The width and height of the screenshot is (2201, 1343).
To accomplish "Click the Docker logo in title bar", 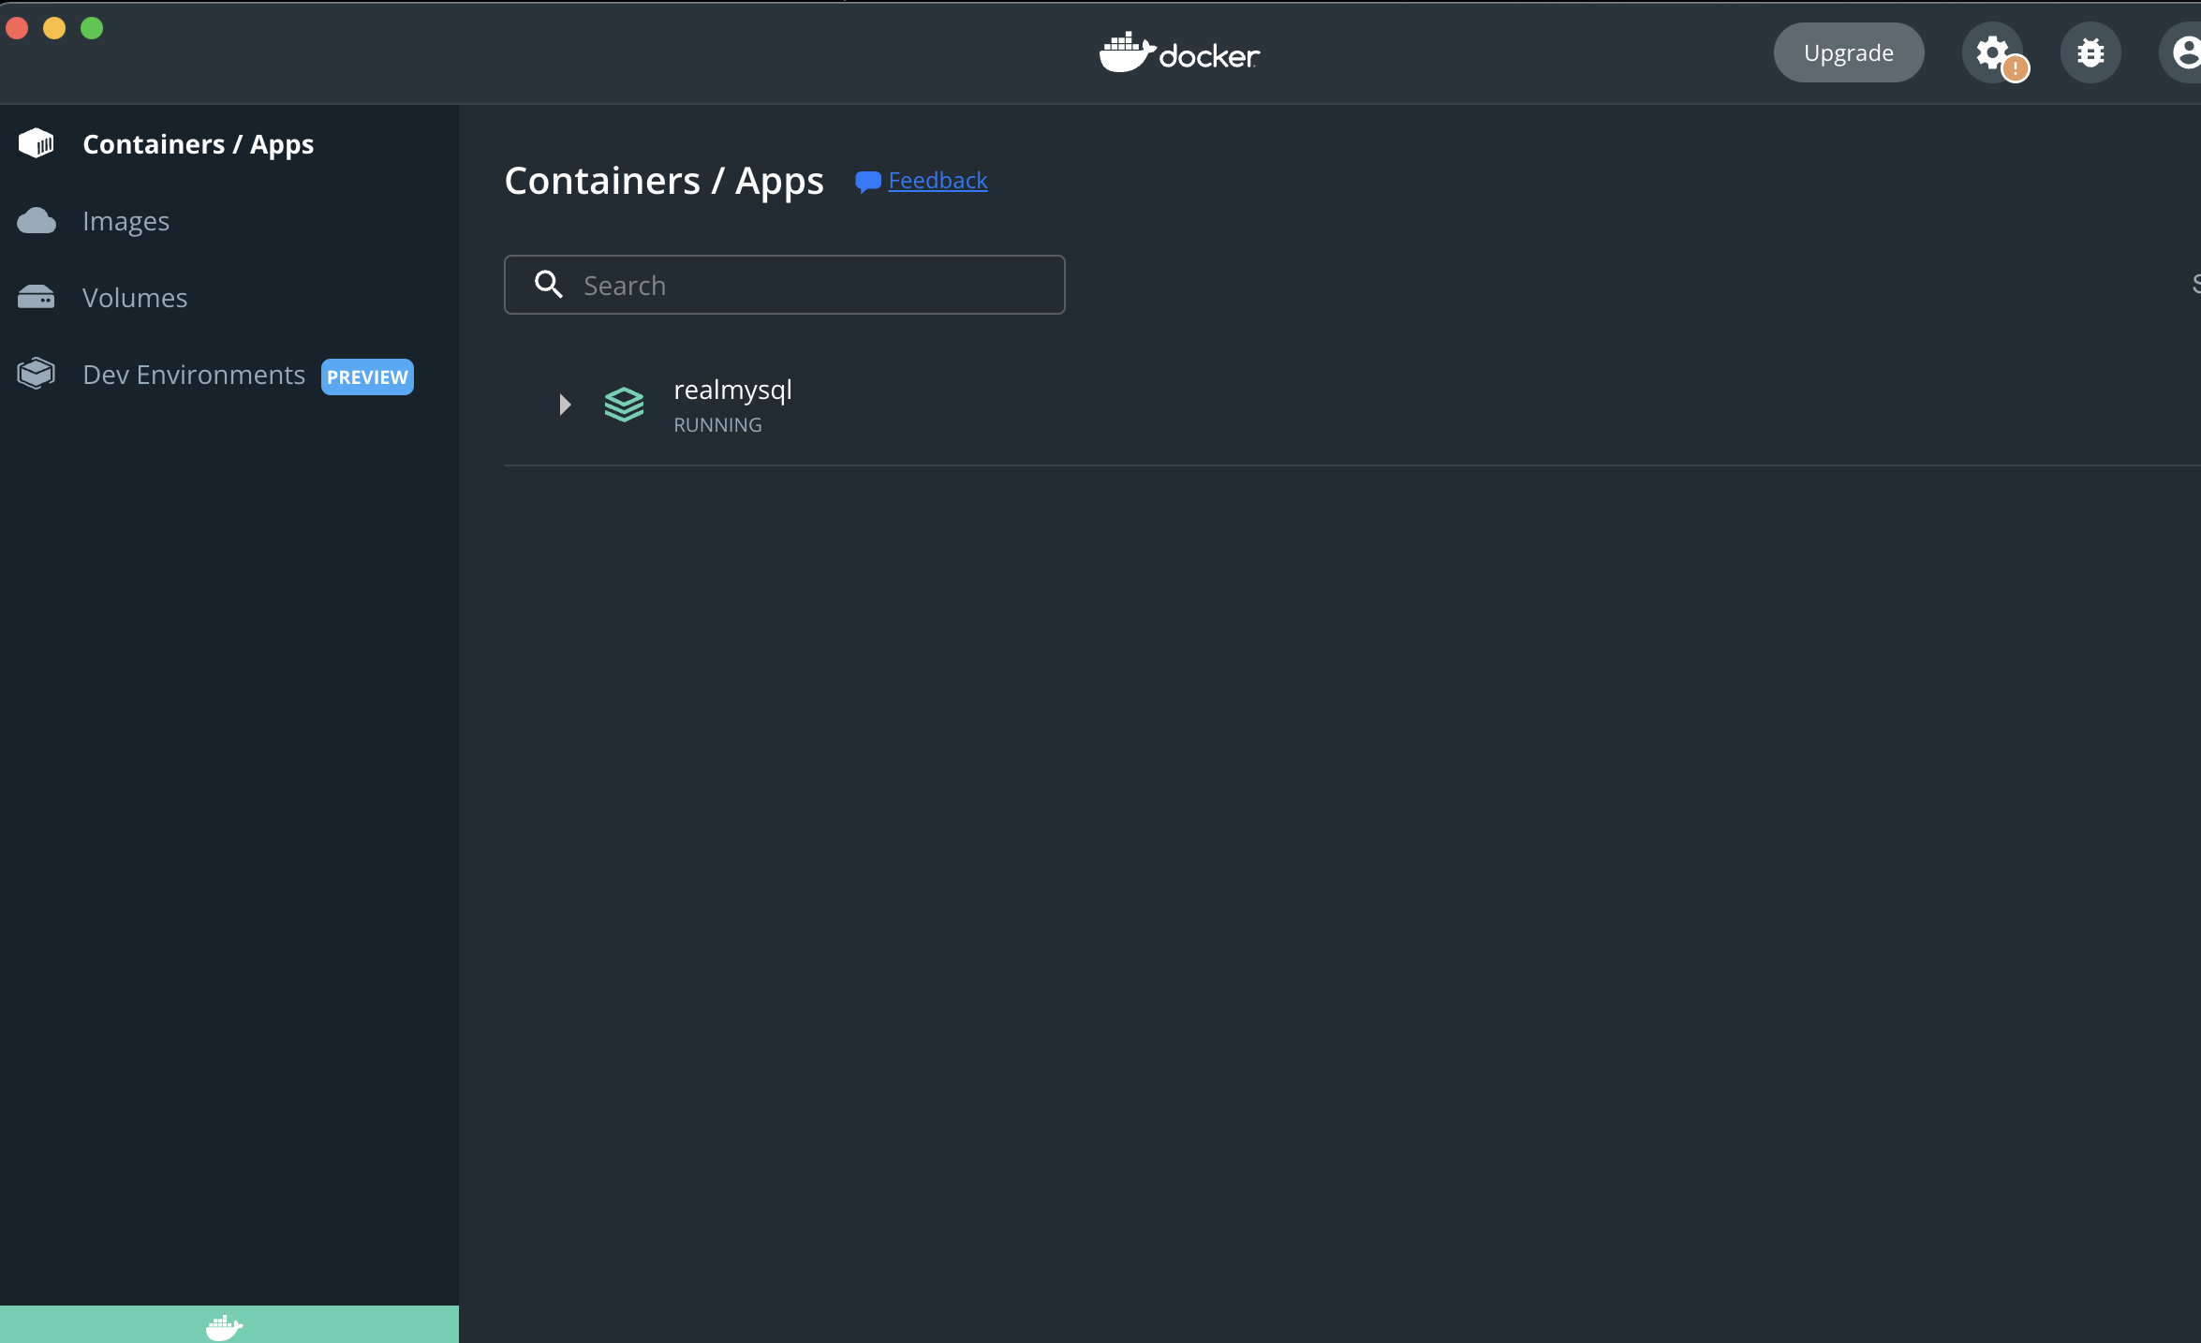I will (x=1179, y=53).
